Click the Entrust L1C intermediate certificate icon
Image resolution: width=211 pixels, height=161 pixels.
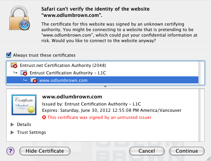tap(24, 73)
